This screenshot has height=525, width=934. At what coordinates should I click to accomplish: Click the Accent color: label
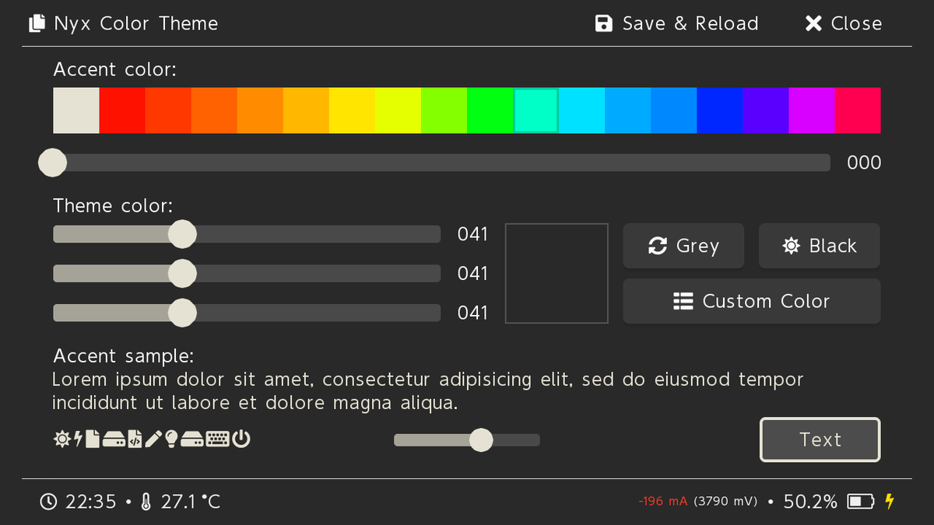(115, 70)
